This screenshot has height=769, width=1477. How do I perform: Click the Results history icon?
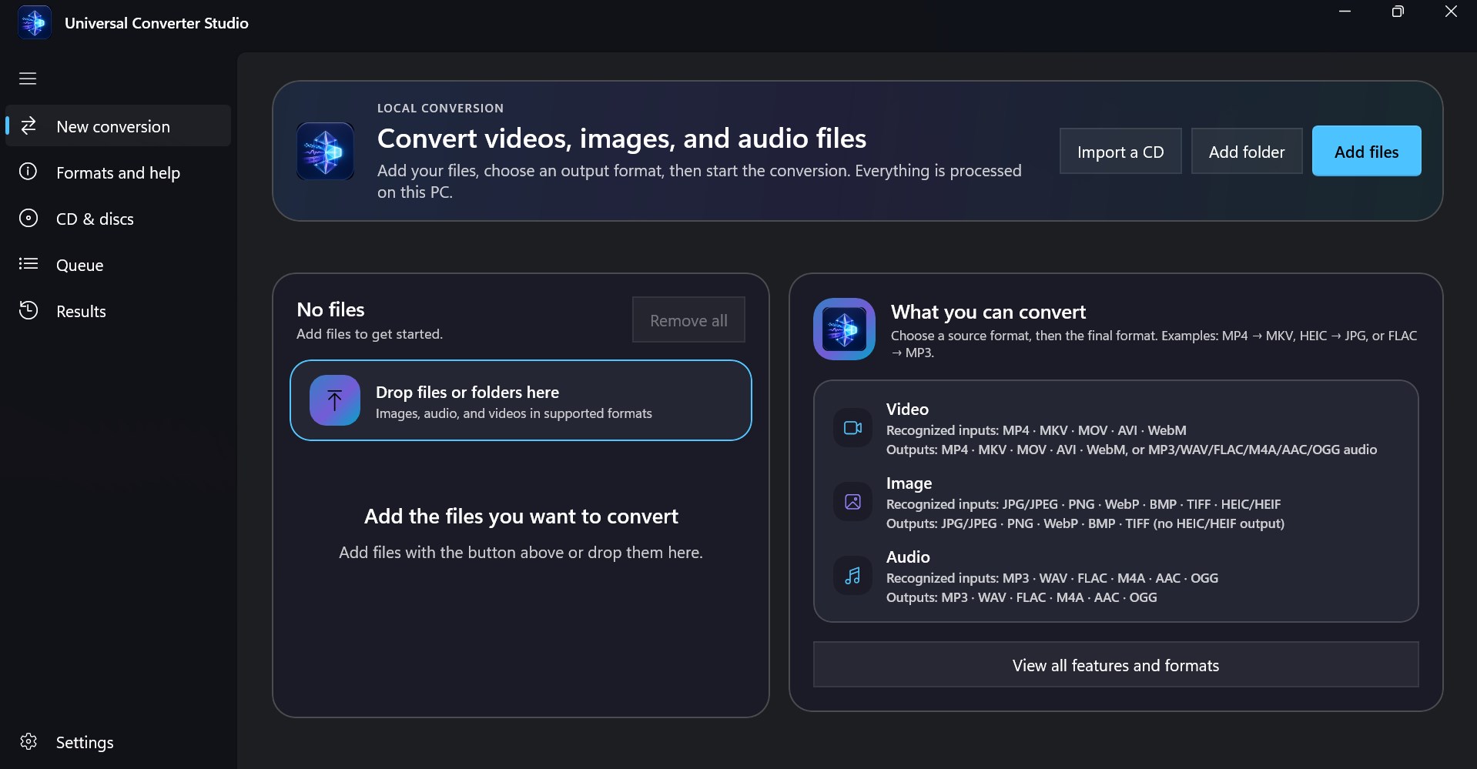point(28,310)
